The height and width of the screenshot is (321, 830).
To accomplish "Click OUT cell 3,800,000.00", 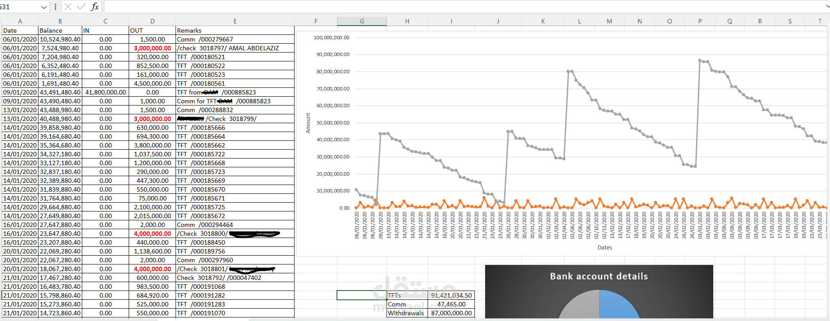I will 152,145.
